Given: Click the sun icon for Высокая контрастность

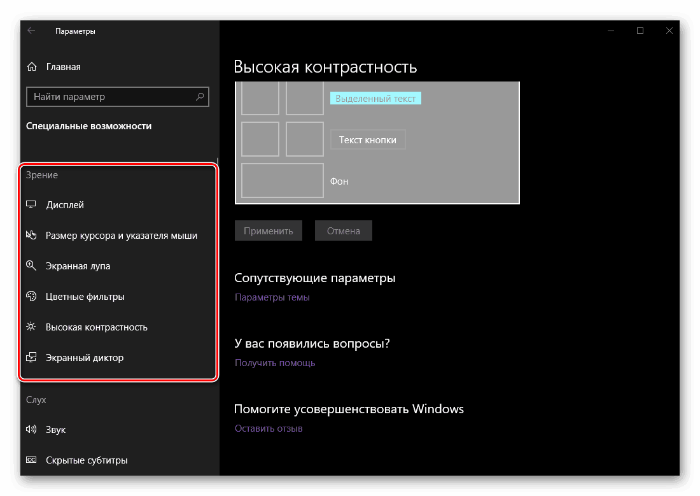Looking at the screenshot, I should click(31, 327).
